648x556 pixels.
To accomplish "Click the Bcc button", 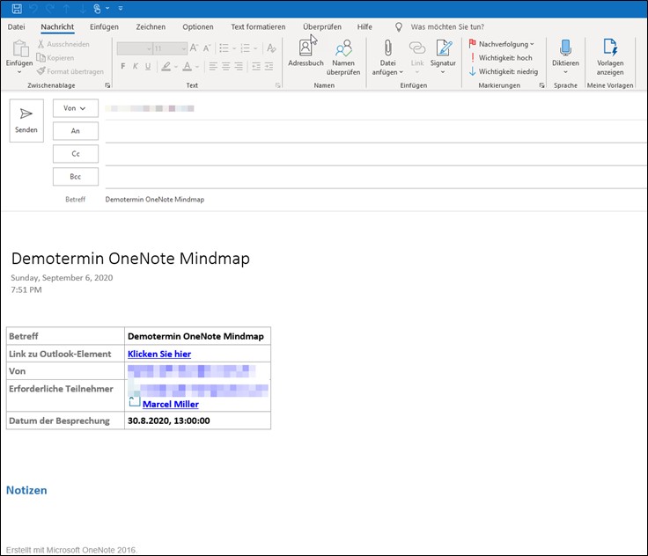I will pos(75,177).
